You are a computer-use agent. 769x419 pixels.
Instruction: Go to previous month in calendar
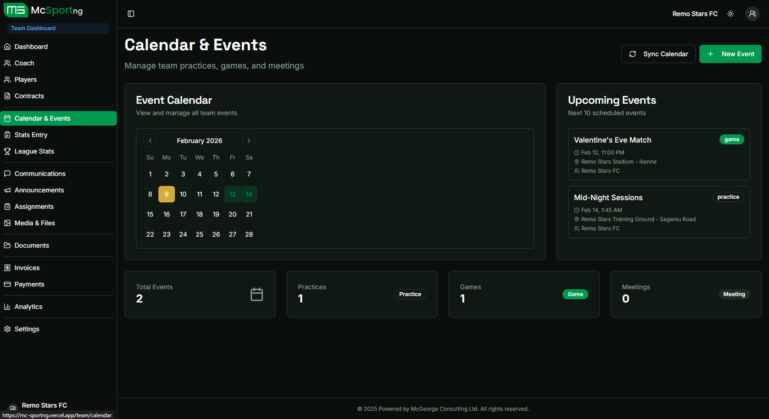click(150, 141)
